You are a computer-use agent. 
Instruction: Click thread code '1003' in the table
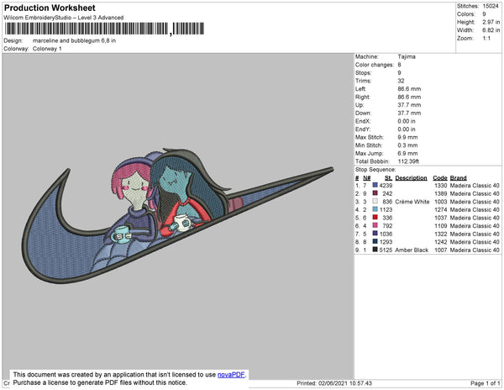[441, 202]
